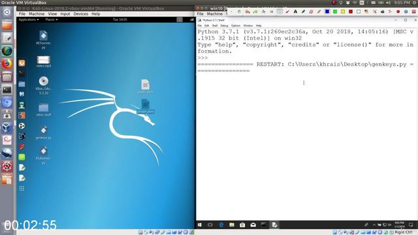Click the blue info circle icon
The height and width of the screenshot is (235, 418).
click(x=406, y=12)
